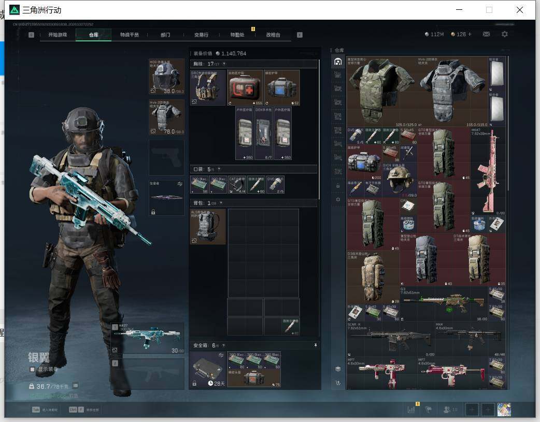Screen dimensions: 540x422
Task: Open the settings gear in the top bar
Action: (505, 34)
